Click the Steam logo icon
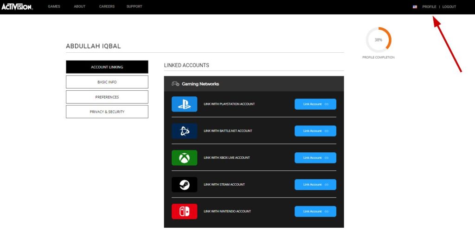Viewport: 475px width, 237px height. pos(184,184)
